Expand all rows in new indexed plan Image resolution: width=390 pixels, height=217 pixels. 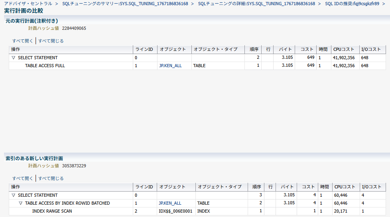coord(23,178)
